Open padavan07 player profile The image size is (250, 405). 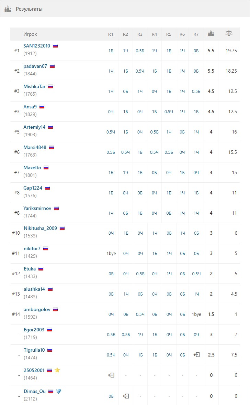pos(35,66)
